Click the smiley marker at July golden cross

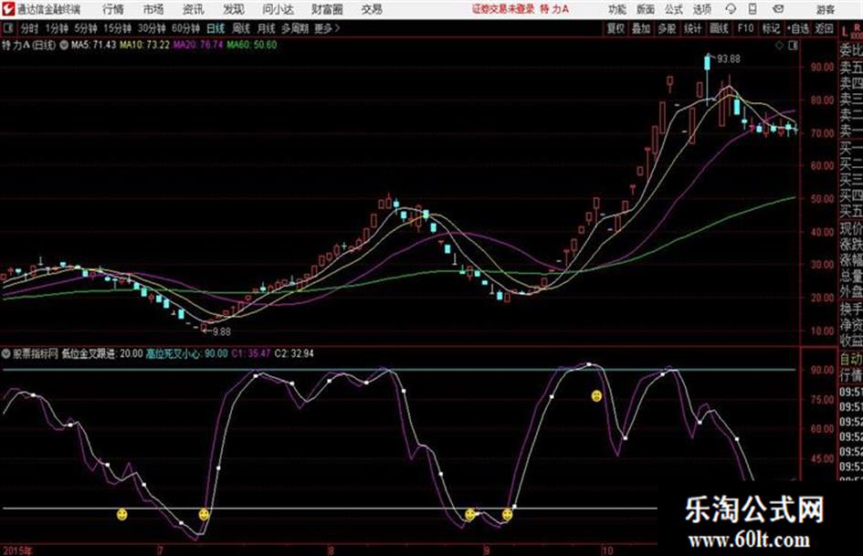click(204, 515)
